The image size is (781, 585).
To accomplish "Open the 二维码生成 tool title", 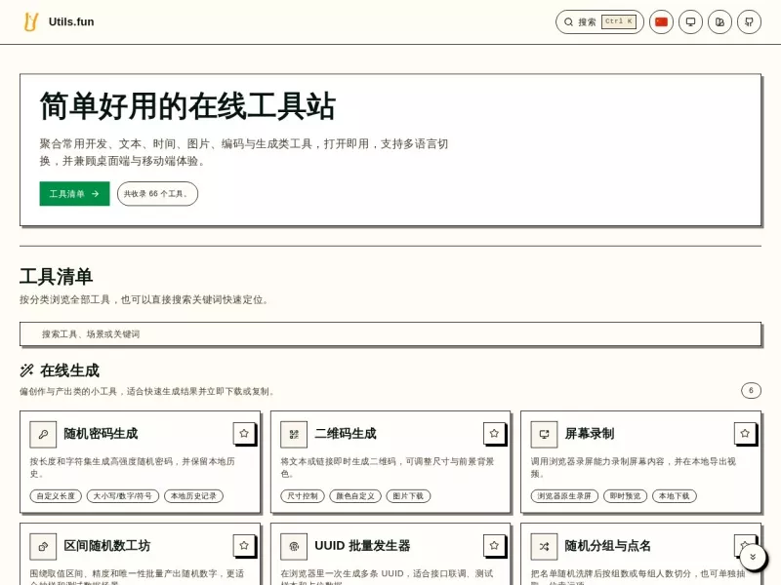I will 346,434.
